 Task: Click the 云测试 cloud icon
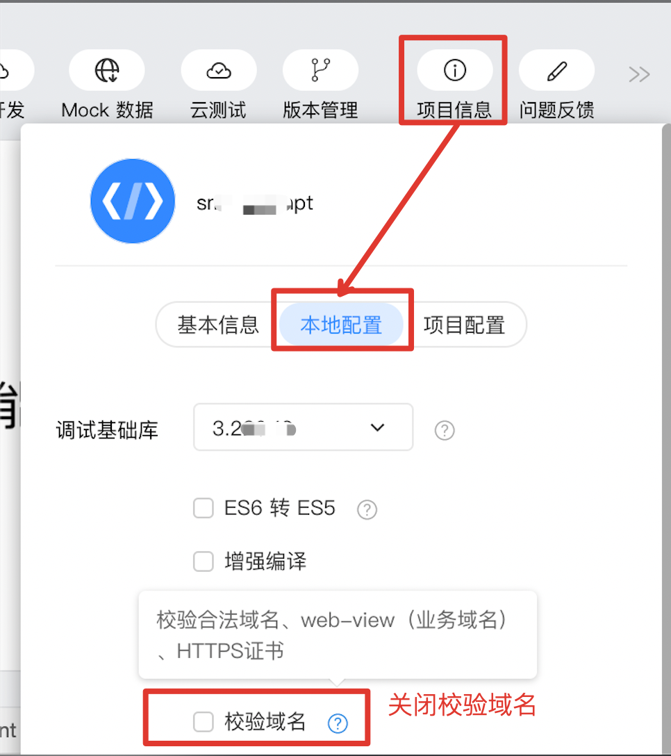pyautogui.click(x=218, y=70)
